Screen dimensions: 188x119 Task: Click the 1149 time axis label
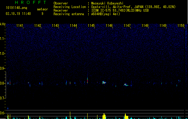pos(163,26)
